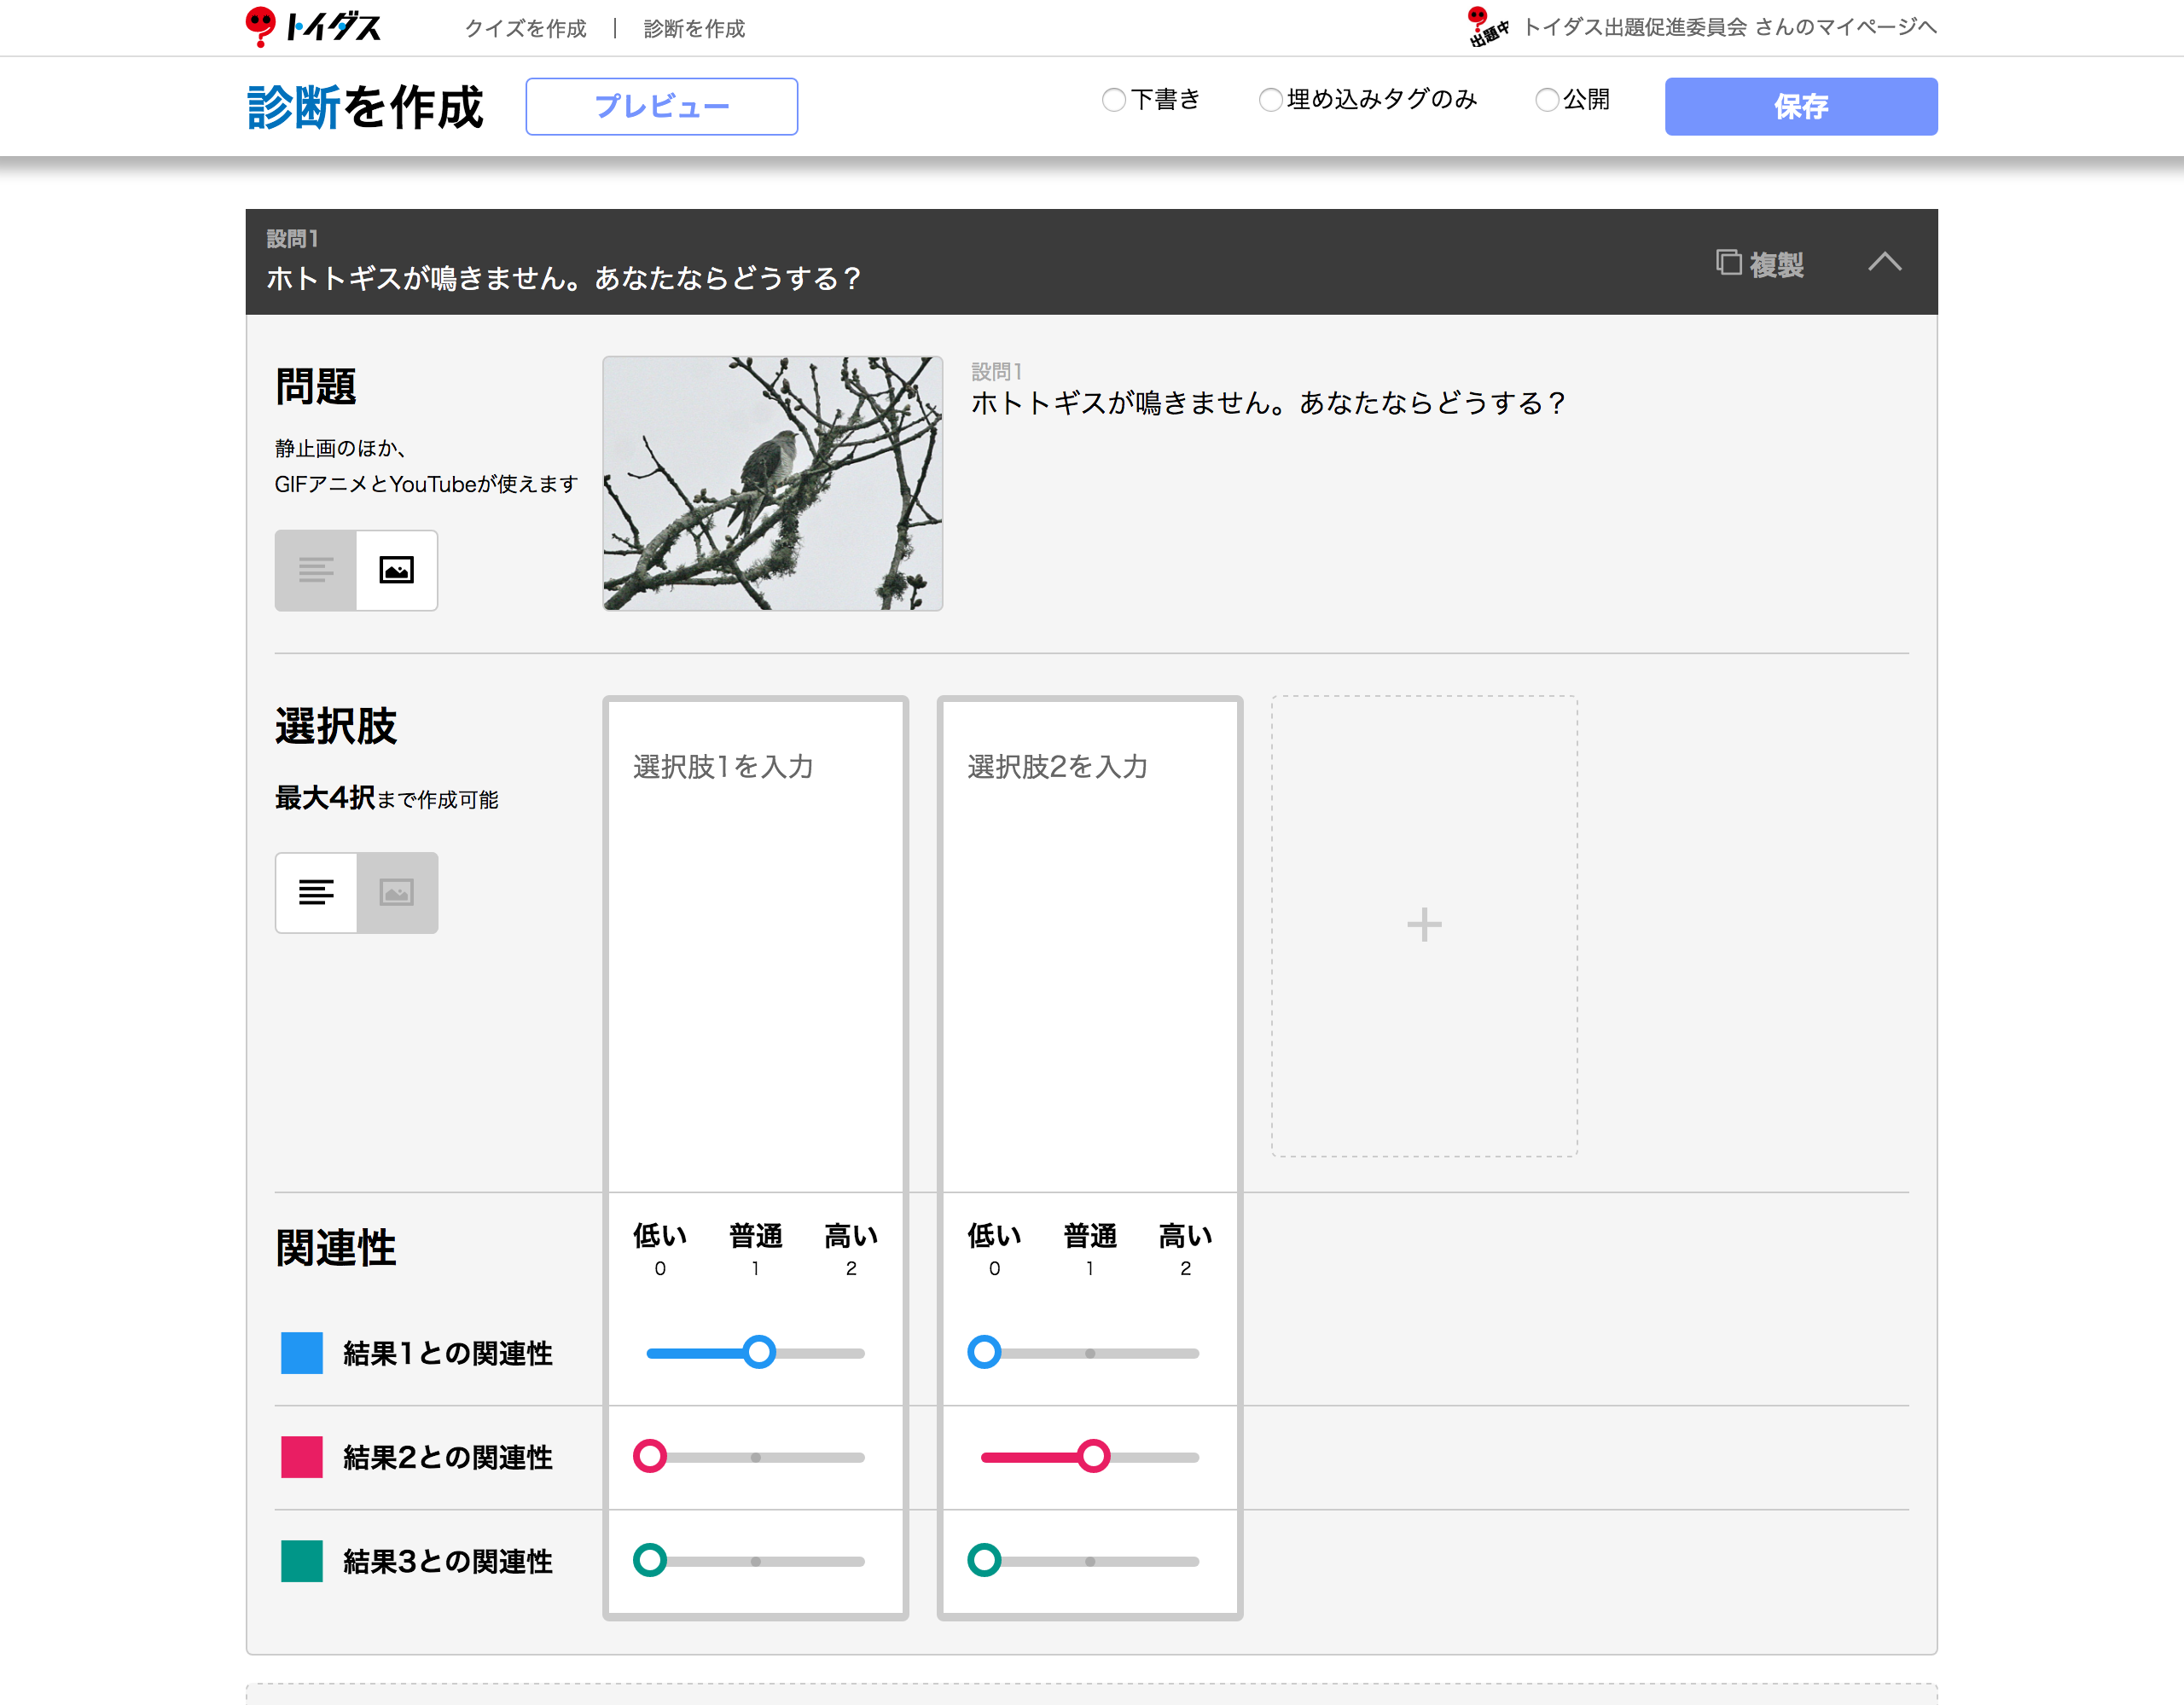Image resolution: width=2184 pixels, height=1705 pixels.
Task: Select text mode icon in 選択肢 section
Action: [316, 893]
